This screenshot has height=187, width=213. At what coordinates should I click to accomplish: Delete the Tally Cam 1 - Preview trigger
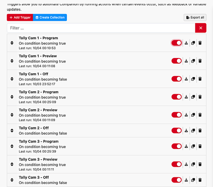point(200,61)
